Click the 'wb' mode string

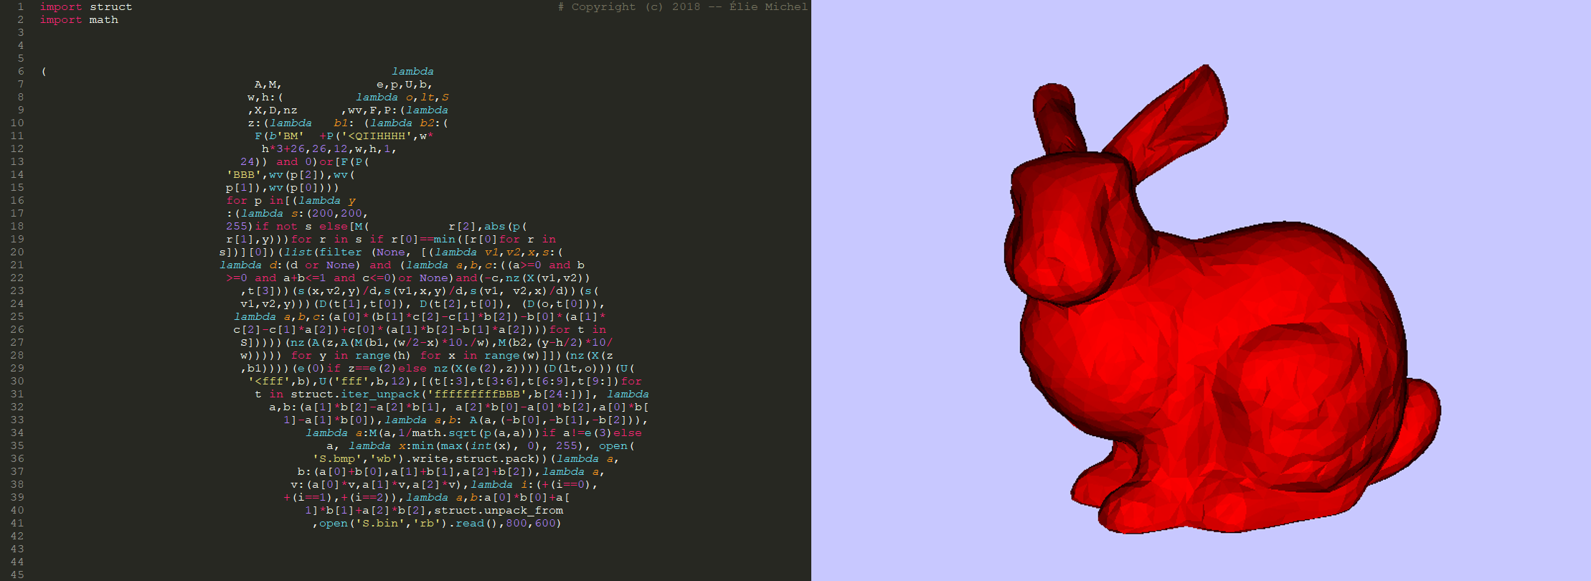[x=384, y=459]
